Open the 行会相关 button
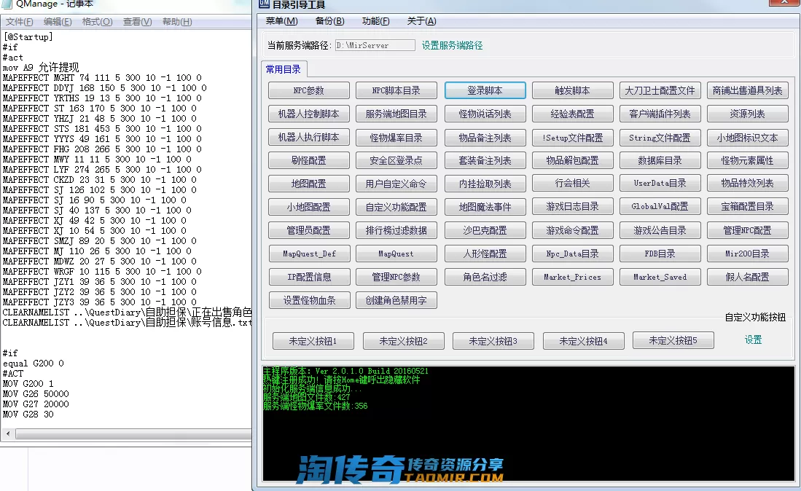This screenshot has width=801, height=491. click(573, 184)
